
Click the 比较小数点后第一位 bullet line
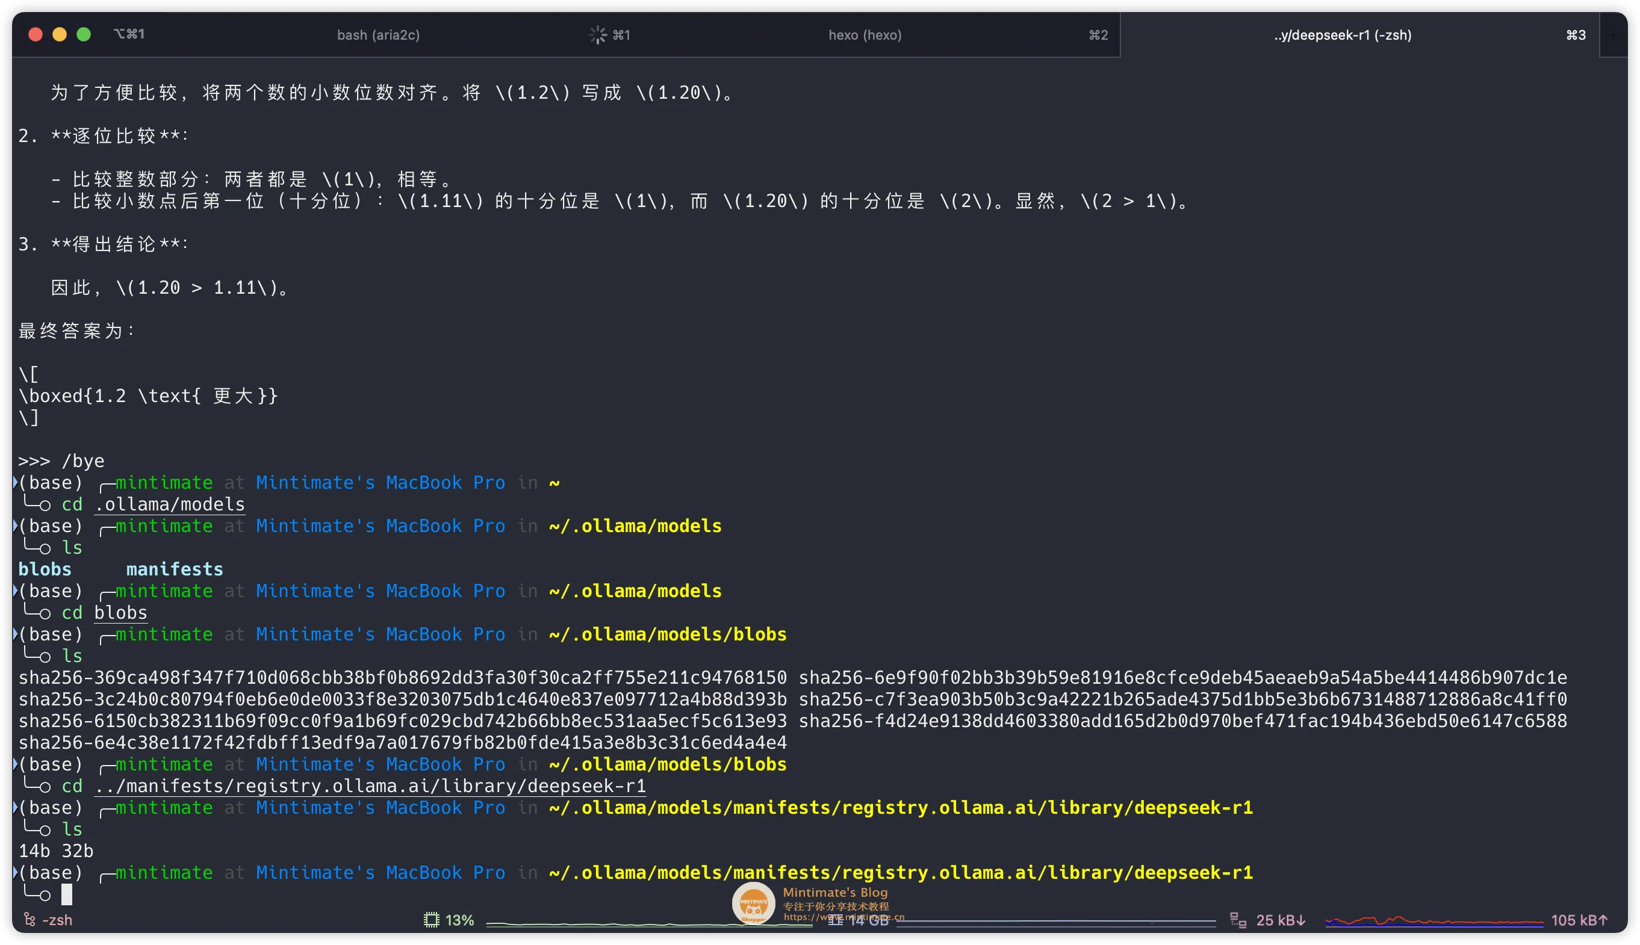coord(619,200)
